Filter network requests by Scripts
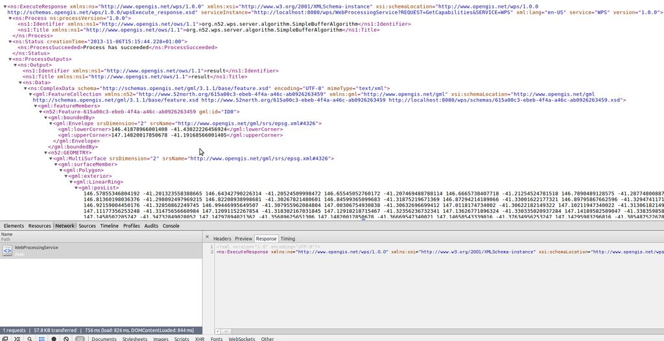664x341 pixels. point(182,339)
